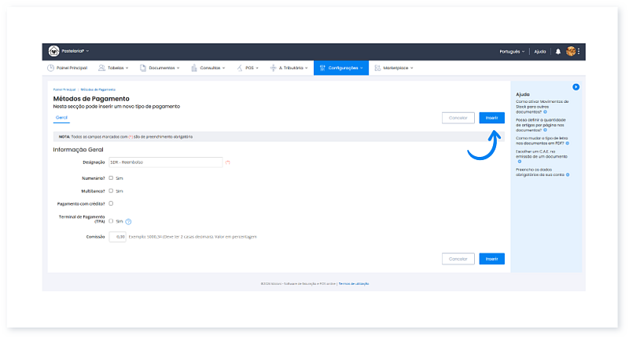Image resolution: width=629 pixels, height=339 pixels.
Task: Click the Designação text field
Action: [x=165, y=162]
